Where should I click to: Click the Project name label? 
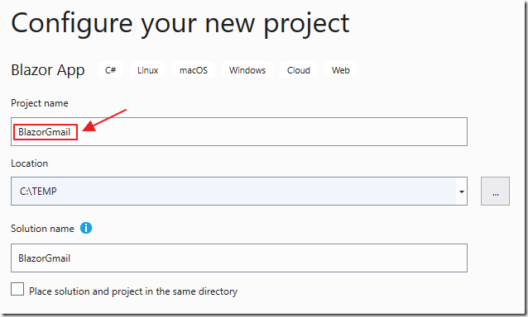pyautogui.click(x=40, y=103)
